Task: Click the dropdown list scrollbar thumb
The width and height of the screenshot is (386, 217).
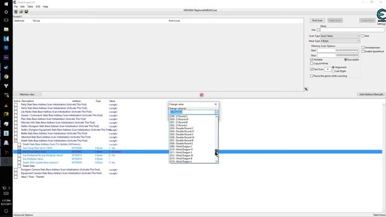Action: [217, 151]
